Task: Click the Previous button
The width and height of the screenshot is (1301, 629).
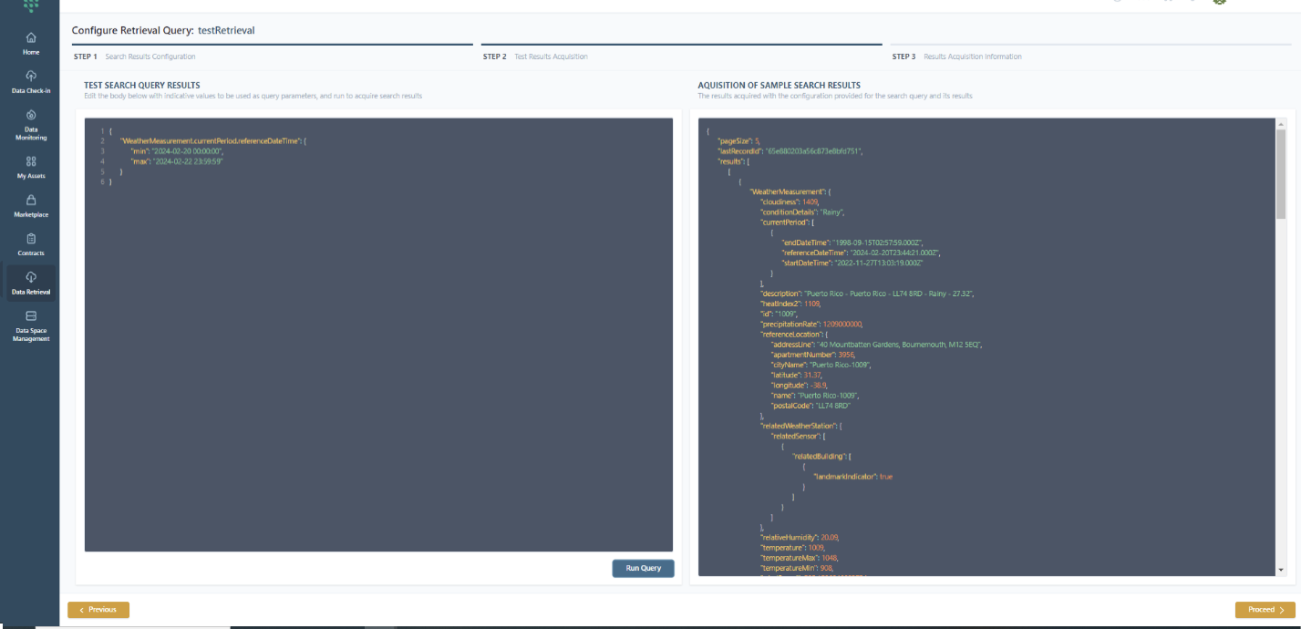Action: 98,610
